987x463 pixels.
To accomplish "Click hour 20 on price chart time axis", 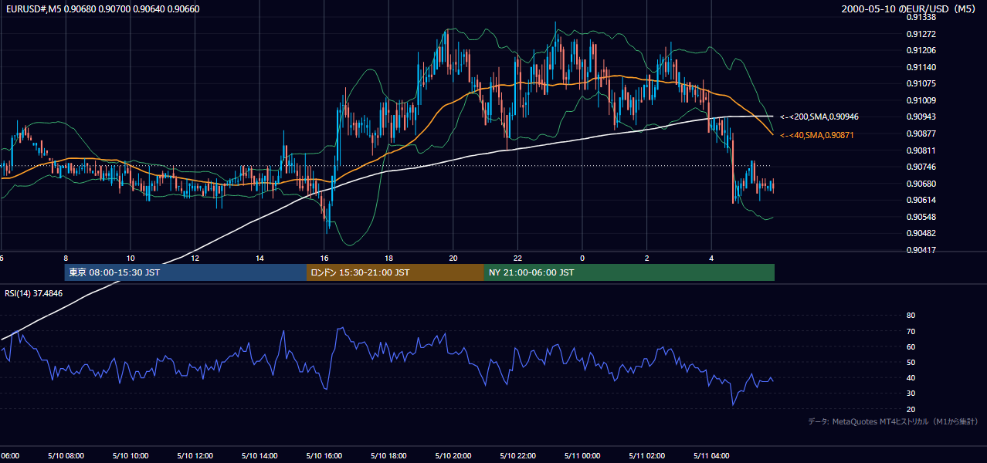I will (x=453, y=258).
